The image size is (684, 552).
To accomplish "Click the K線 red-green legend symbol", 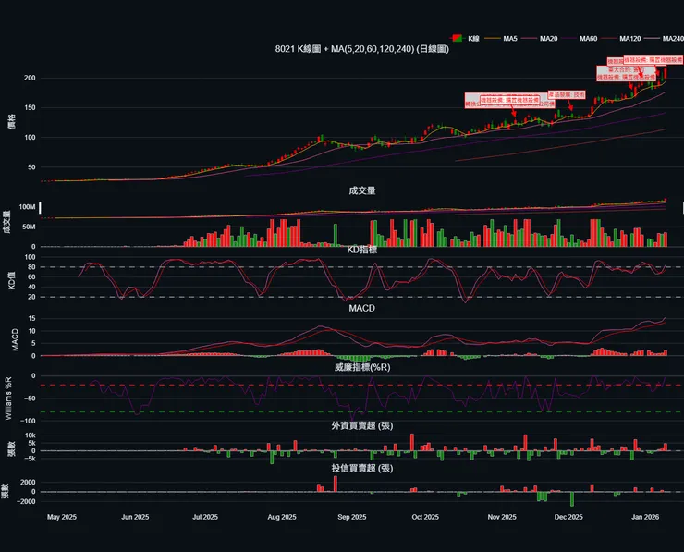I will point(457,39).
